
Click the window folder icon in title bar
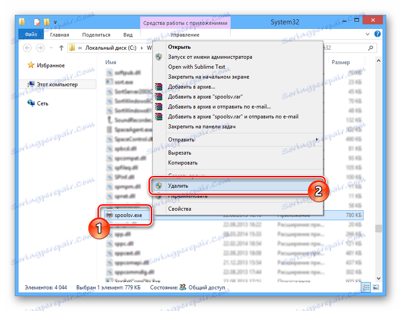click(x=22, y=22)
